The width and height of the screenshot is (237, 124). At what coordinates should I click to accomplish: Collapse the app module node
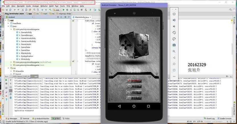[6, 20]
